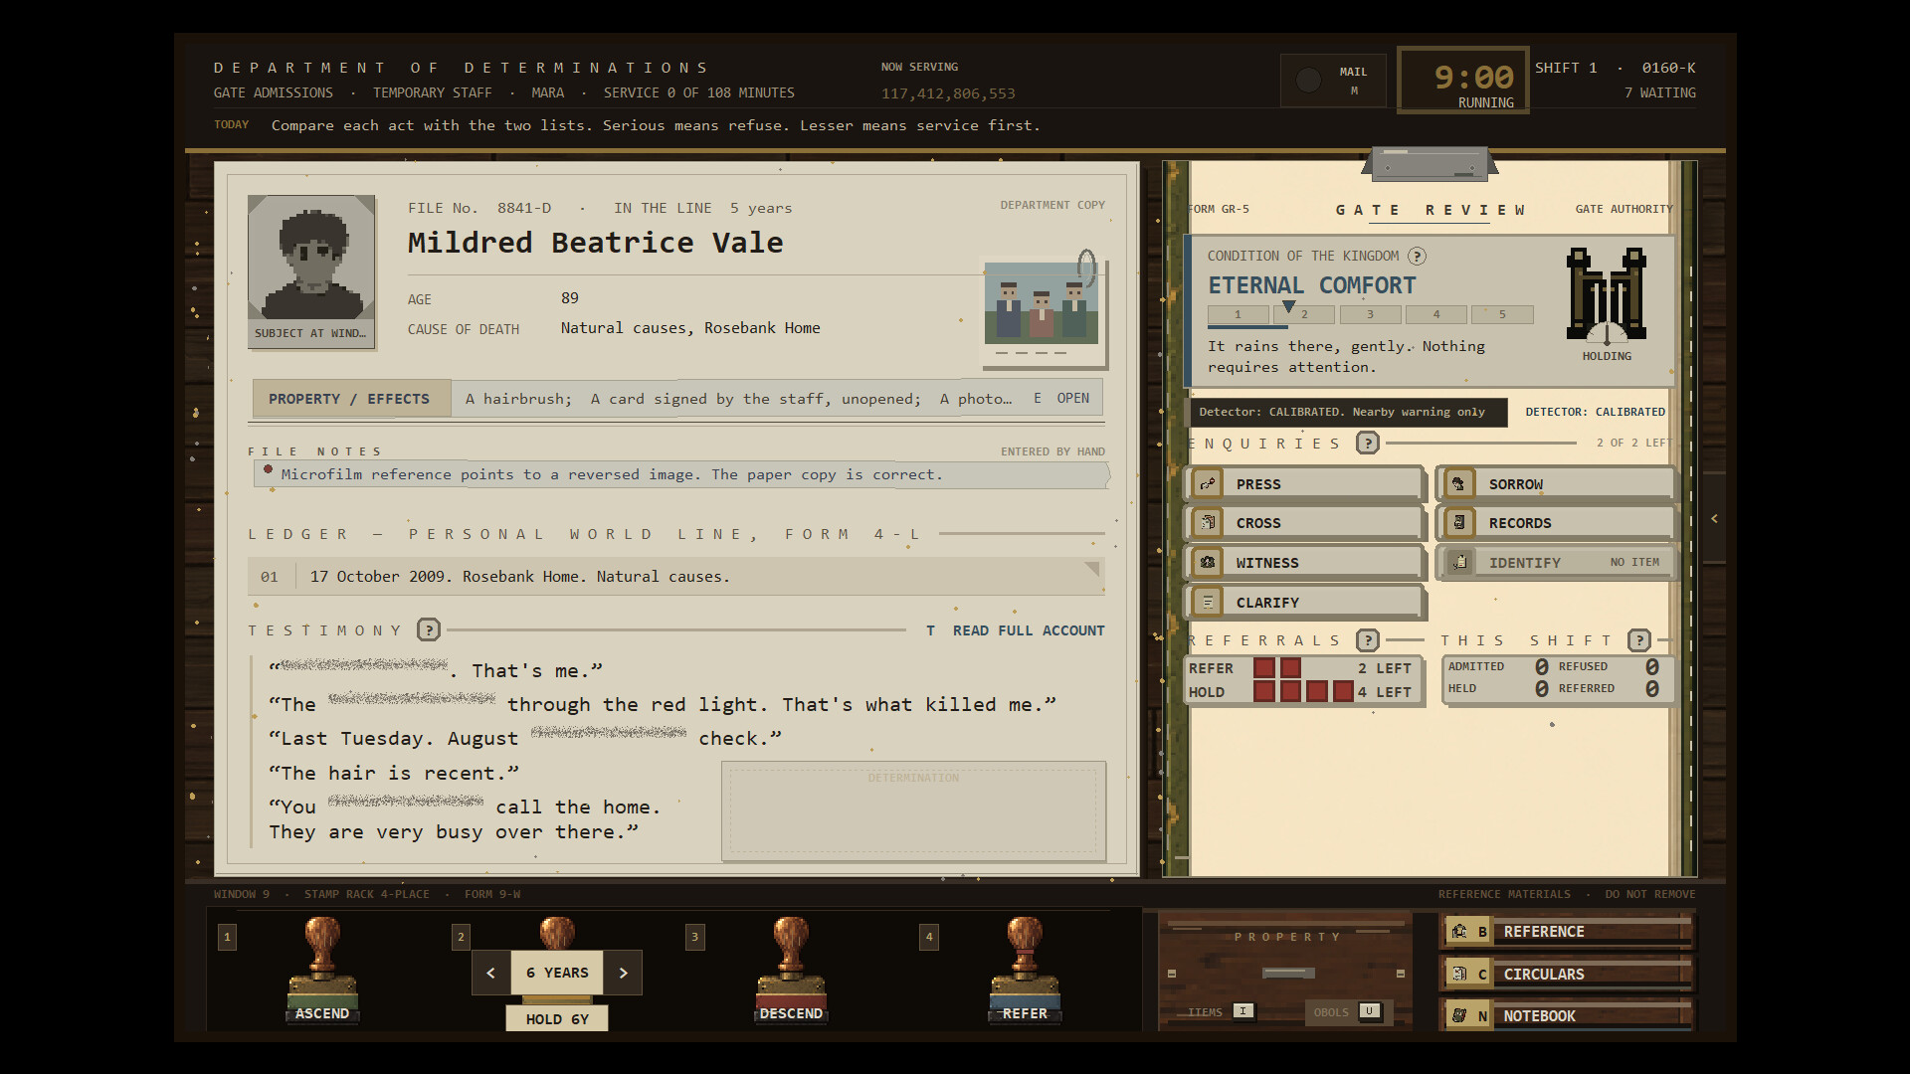The height and width of the screenshot is (1074, 1910).
Task: Open the NOTEBOOK button
Action: (1567, 1015)
